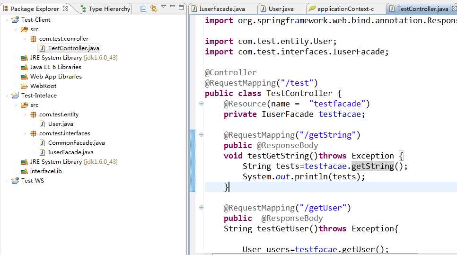Click the Test-WS project icon
This screenshot has height=255, width=457.
(x=15, y=181)
